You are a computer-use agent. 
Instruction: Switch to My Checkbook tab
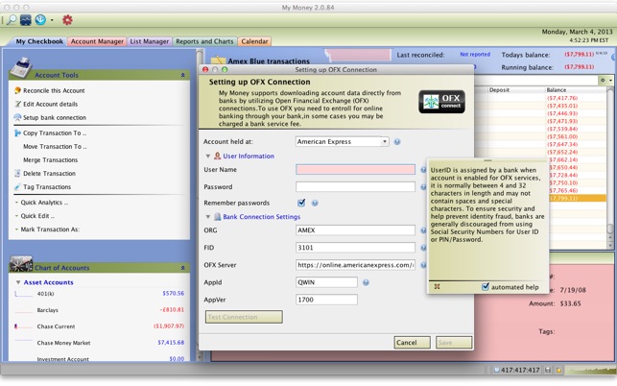tap(39, 41)
